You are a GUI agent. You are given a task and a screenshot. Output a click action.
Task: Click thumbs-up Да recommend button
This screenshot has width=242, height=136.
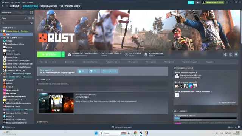pos(82,71)
